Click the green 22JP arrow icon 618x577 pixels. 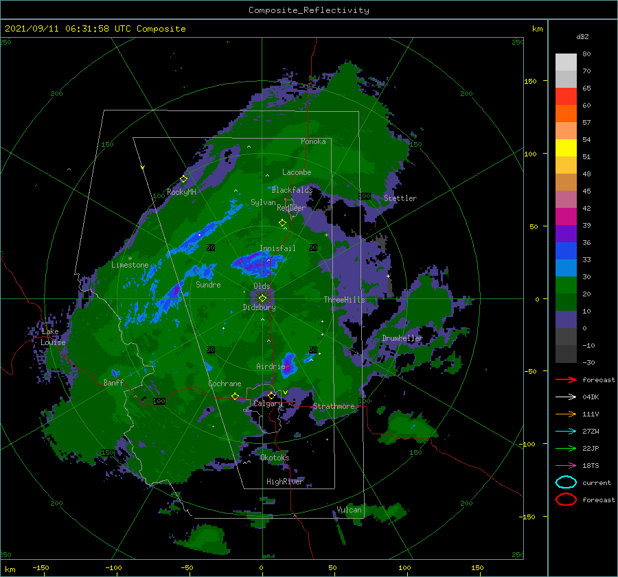pyautogui.click(x=566, y=448)
